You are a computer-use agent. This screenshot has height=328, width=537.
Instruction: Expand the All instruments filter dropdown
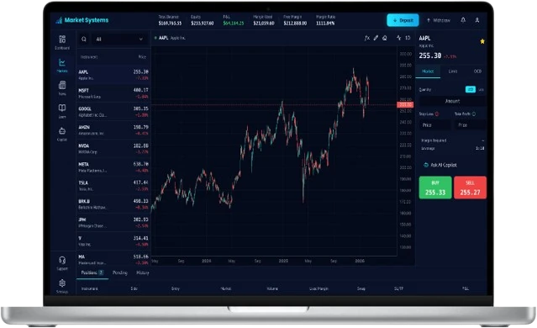pos(119,39)
